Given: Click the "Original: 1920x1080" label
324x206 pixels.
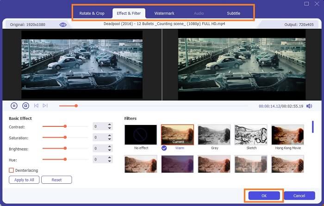Looking at the screenshot, I should tap(27, 25).
